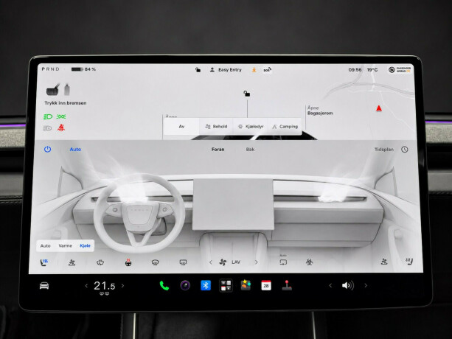Tap the PRND gear indicator

click(50, 69)
